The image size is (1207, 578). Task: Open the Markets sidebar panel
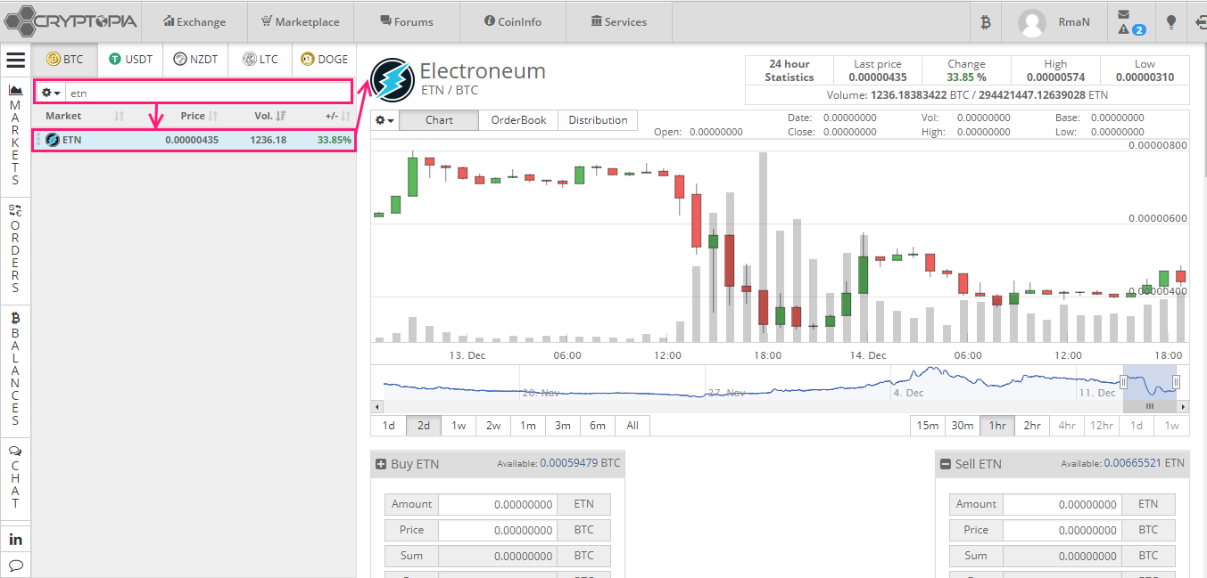coord(15,135)
